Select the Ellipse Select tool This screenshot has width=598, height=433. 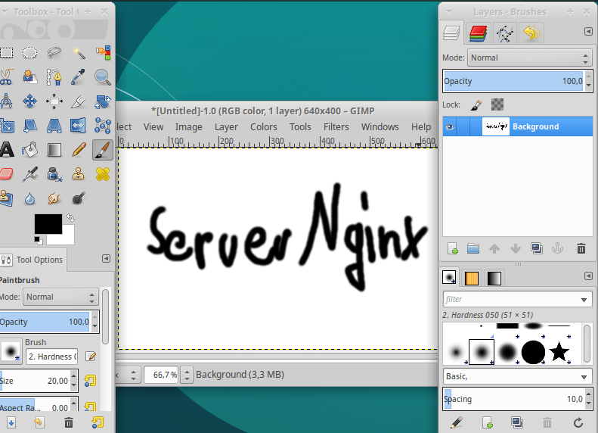(30, 53)
